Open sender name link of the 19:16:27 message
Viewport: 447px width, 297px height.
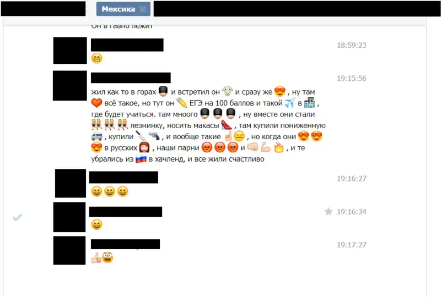pos(123,177)
